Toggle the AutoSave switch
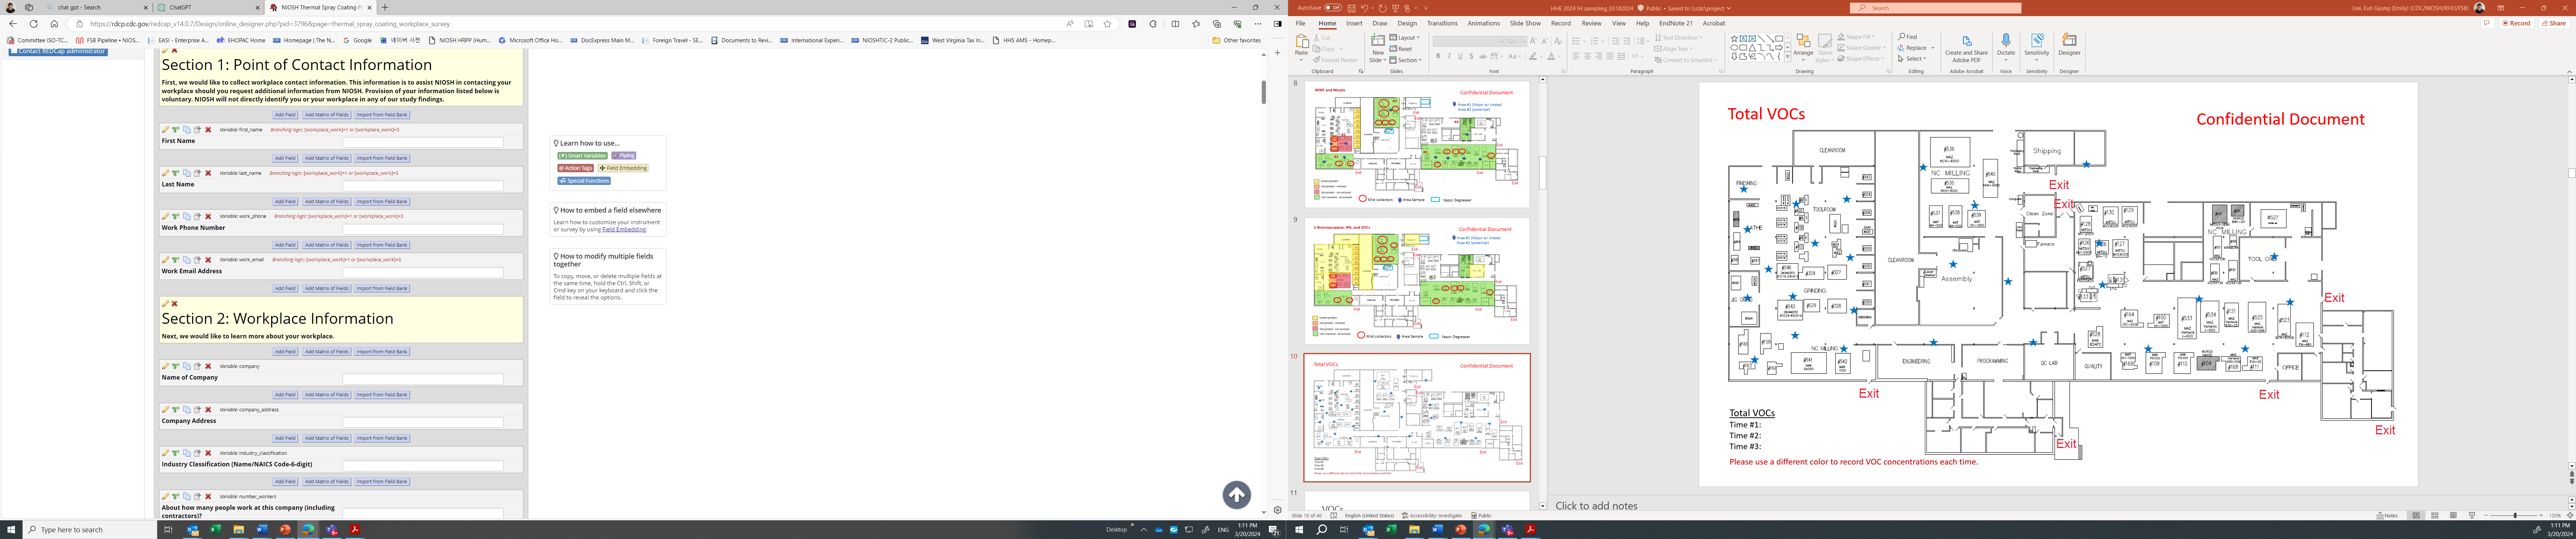 tap(1333, 8)
